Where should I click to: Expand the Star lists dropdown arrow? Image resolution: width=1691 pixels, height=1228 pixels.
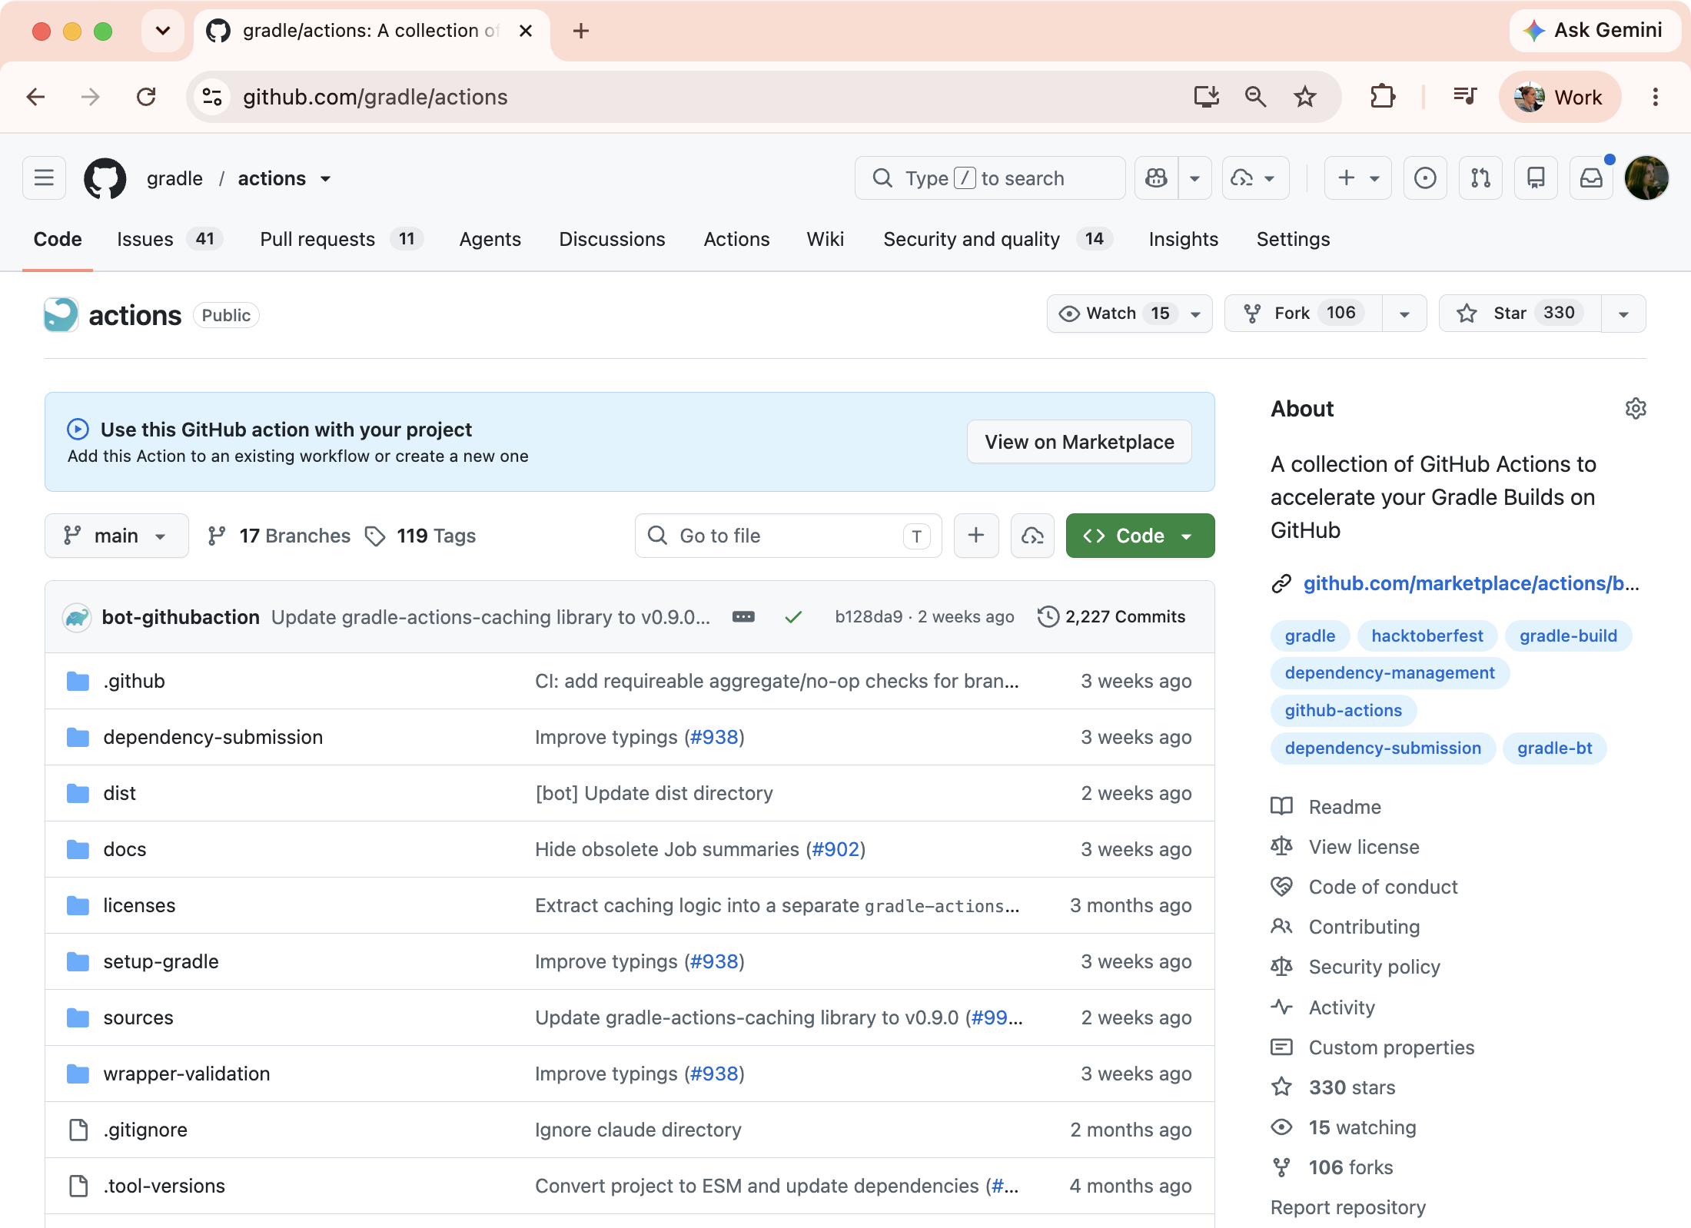pyautogui.click(x=1623, y=314)
